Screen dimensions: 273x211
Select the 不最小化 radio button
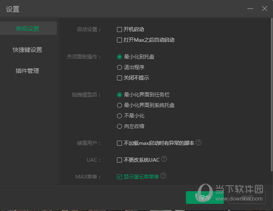pyautogui.click(x=119, y=116)
